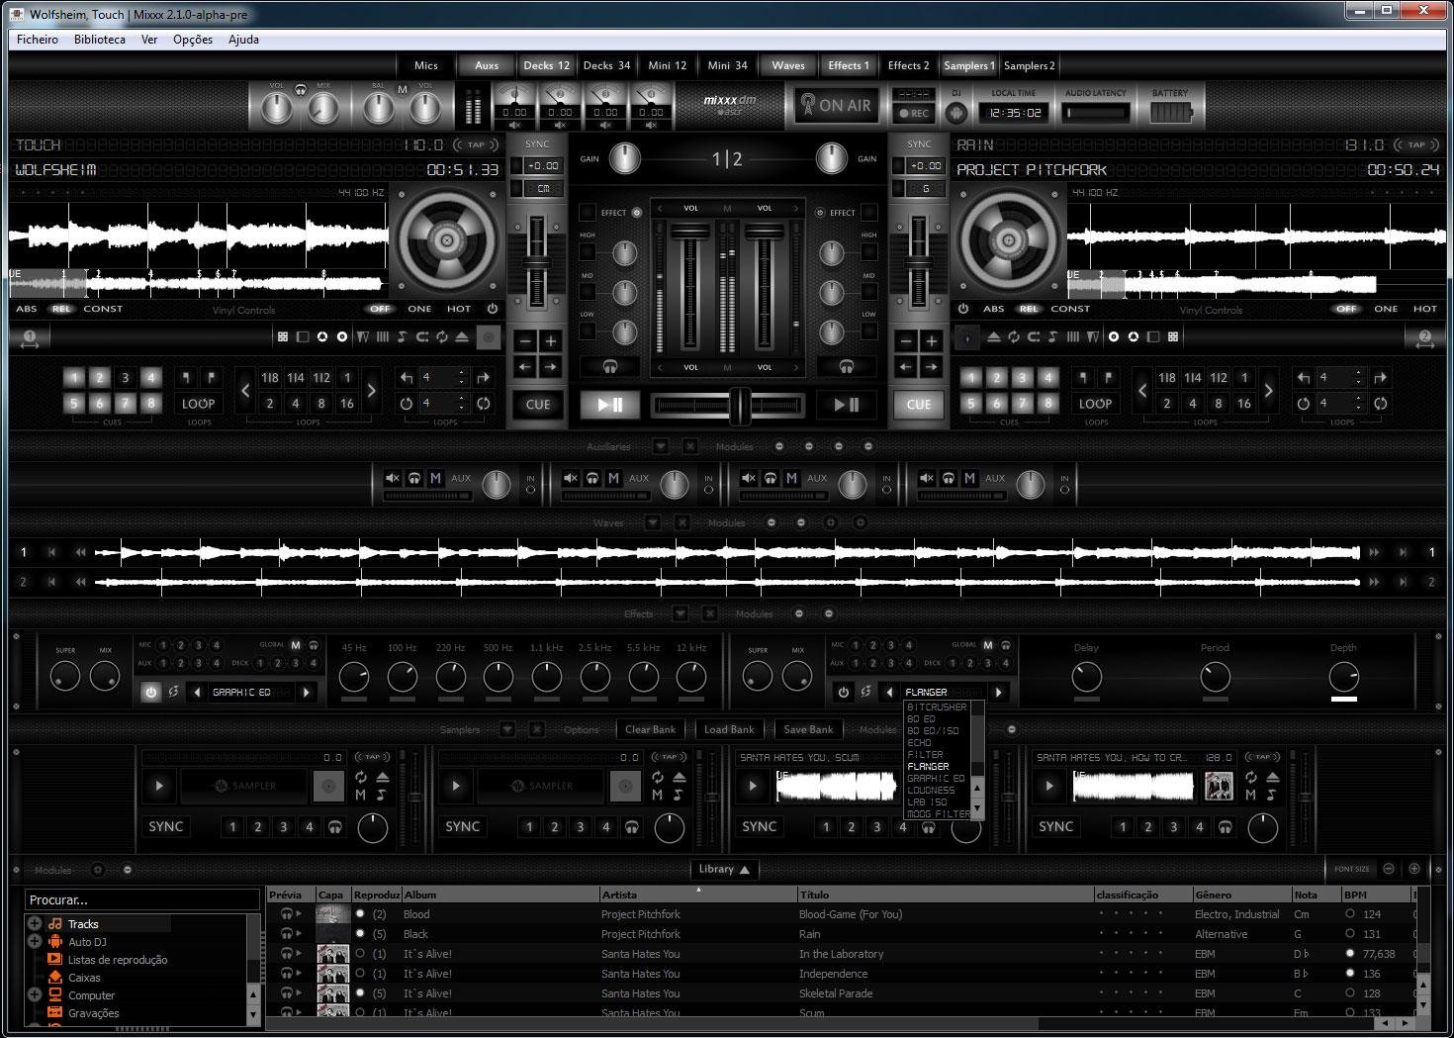Select REL vinyl mode on deck 1
The image size is (1454, 1038).
(61, 309)
